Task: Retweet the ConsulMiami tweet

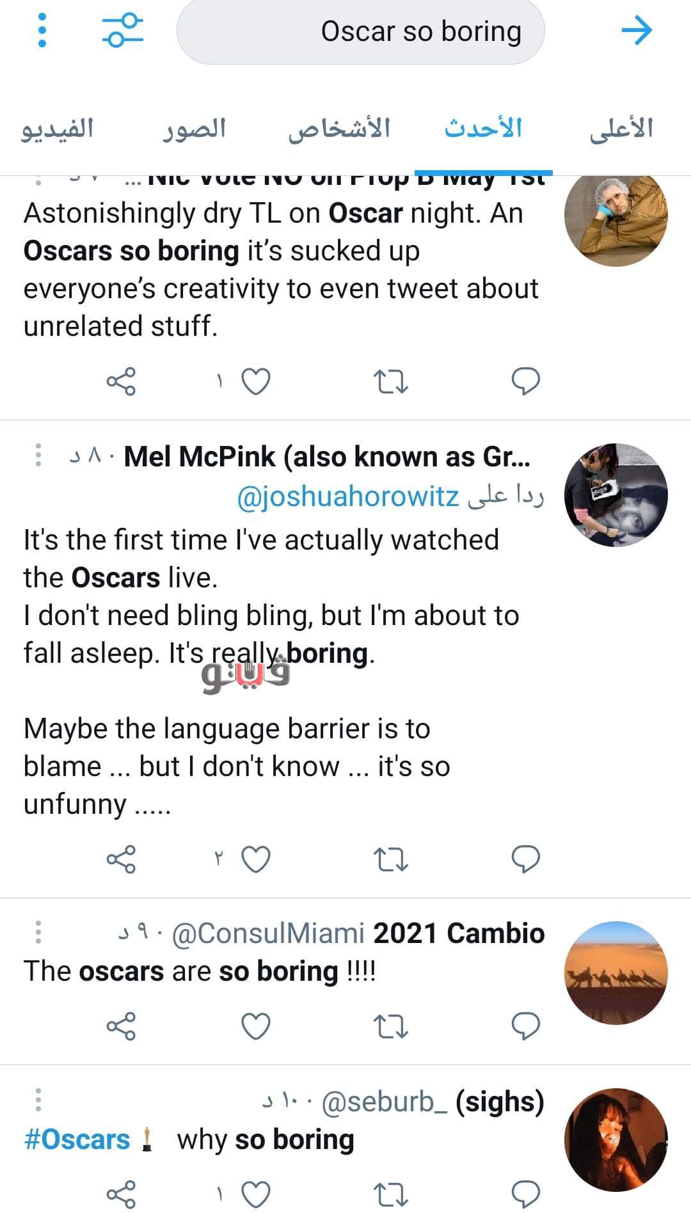Action: (x=390, y=1027)
